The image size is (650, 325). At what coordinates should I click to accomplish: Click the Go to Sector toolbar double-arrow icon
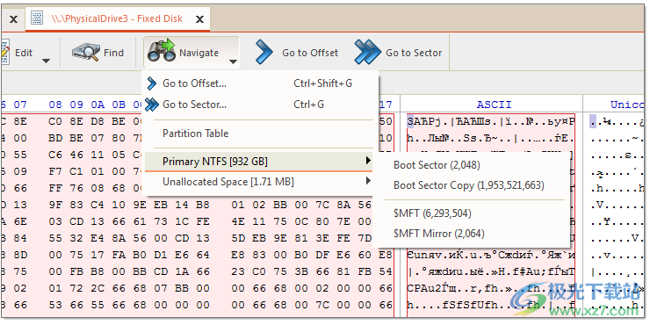[x=367, y=52]
